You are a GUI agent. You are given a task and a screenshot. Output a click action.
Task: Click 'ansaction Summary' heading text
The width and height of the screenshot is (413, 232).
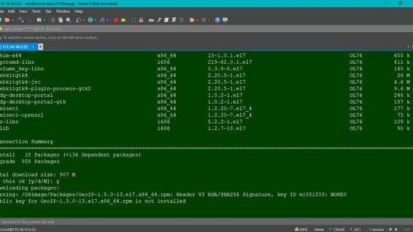[x=26, y=142]
